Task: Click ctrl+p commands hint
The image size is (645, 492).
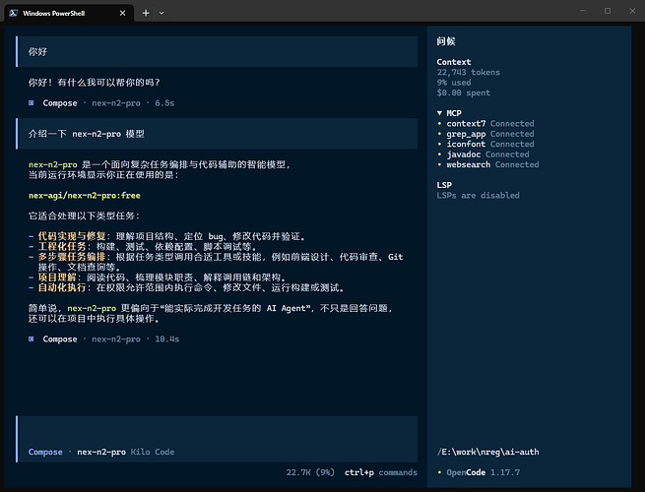Action: click(381, 472)
